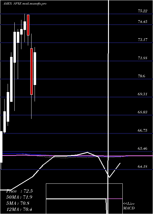Image resolution: width=153 pixels, height=214 pixels.
Task: Click the 5MA : 70.8 readout
Action: point(18,203)
